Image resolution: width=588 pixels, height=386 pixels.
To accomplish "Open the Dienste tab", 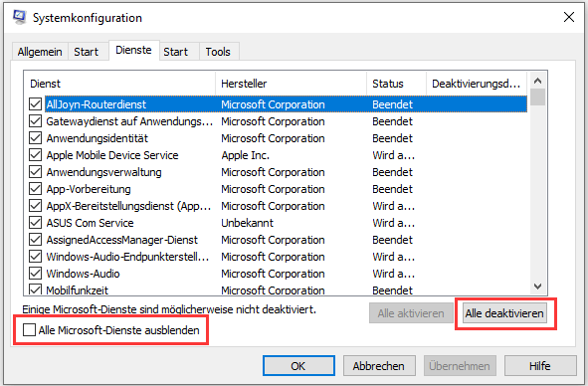I will coord(134,50).
